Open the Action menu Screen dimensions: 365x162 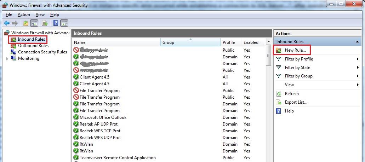(x=24, y=15)
